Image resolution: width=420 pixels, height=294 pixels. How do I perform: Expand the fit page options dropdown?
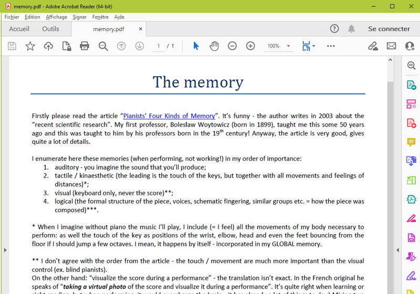[x=313, y=46]
